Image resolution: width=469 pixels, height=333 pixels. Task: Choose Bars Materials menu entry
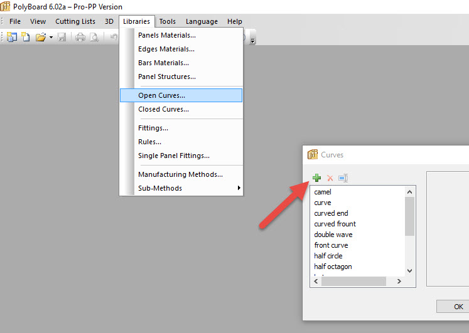[x=181, y=63]
